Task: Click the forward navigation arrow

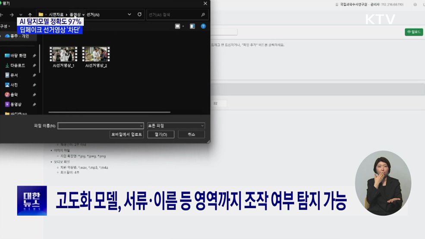Action: point(12,15)
